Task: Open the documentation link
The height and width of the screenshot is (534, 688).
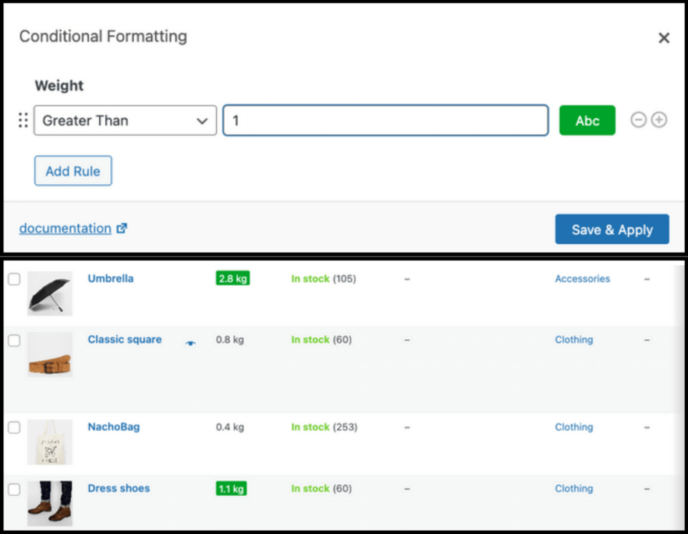Action: pos(65,228)
